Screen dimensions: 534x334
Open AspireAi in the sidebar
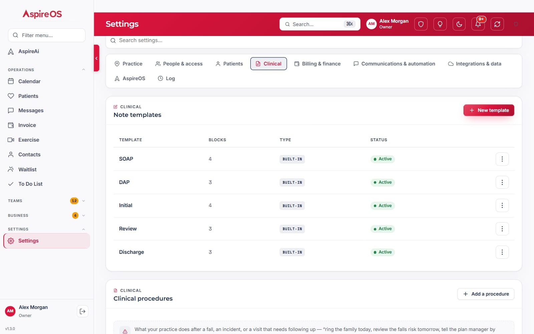tap(47, 51)
